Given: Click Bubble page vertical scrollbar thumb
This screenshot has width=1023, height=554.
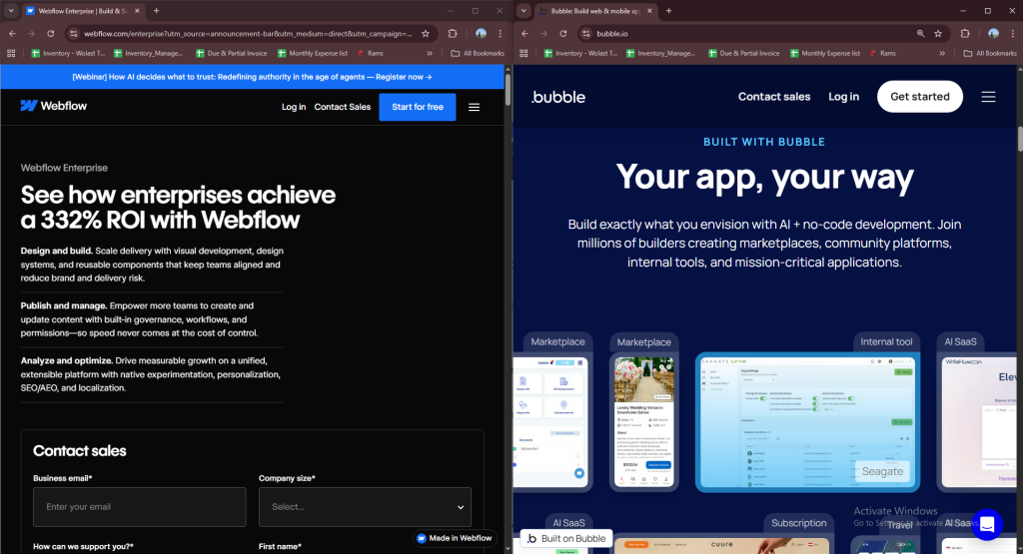Looking at the screenshot, I should [1020, 140].
